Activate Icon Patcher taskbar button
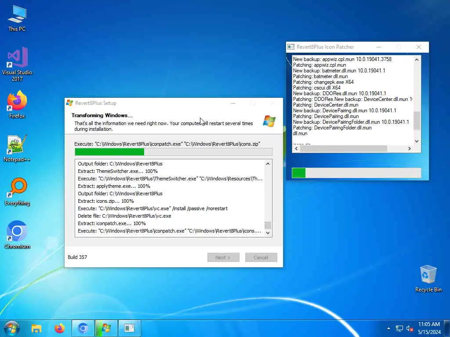 (x=130, y=328)
